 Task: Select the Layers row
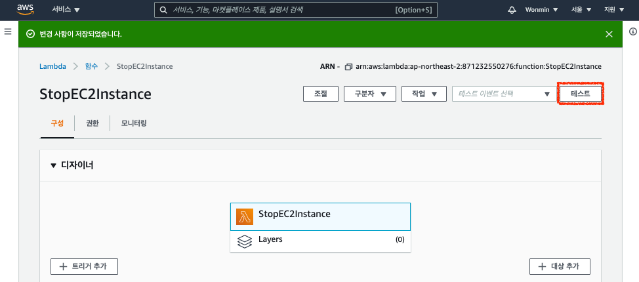click(320, 241)
